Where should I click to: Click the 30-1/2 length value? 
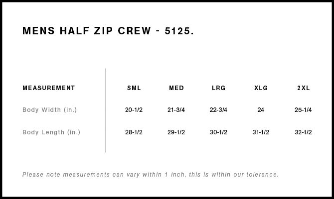pos(219,132)
